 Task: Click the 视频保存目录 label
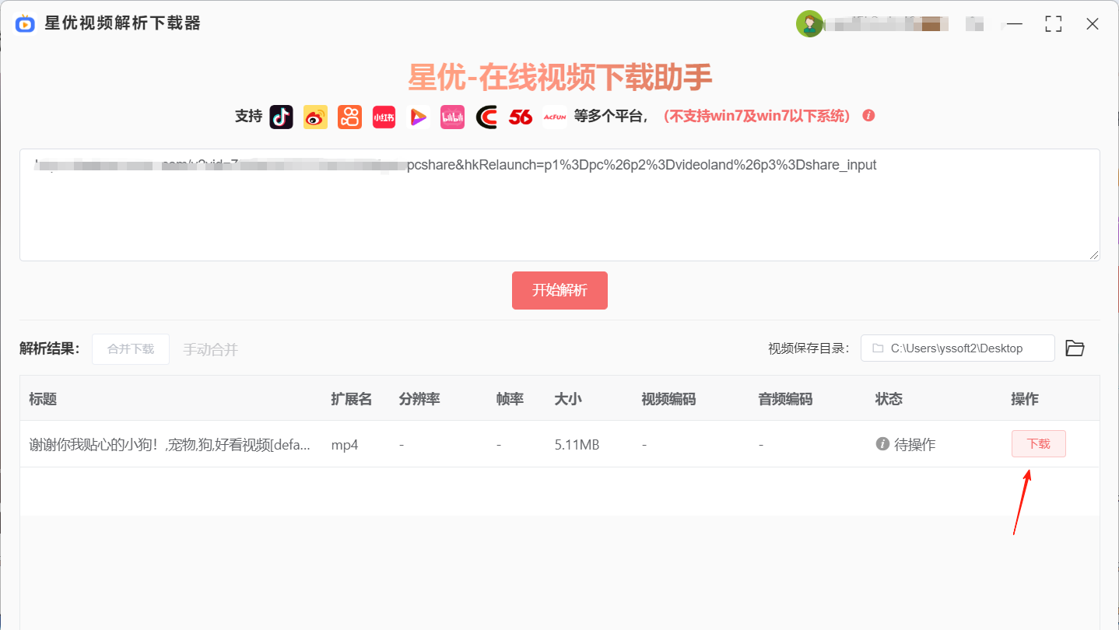coord(809,348)
